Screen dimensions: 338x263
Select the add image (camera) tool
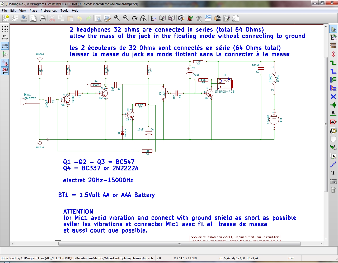tap(333, 182)
